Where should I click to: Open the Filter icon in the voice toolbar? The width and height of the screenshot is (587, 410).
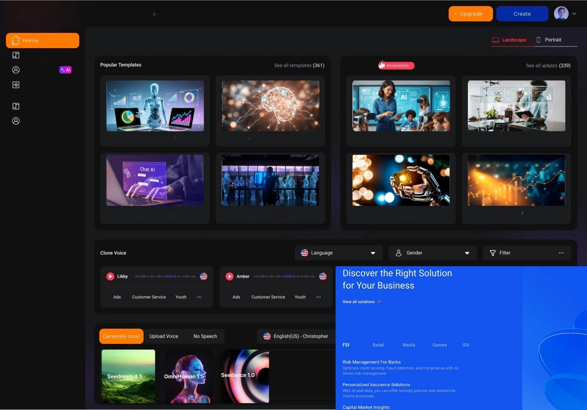(x=492, y=253)
